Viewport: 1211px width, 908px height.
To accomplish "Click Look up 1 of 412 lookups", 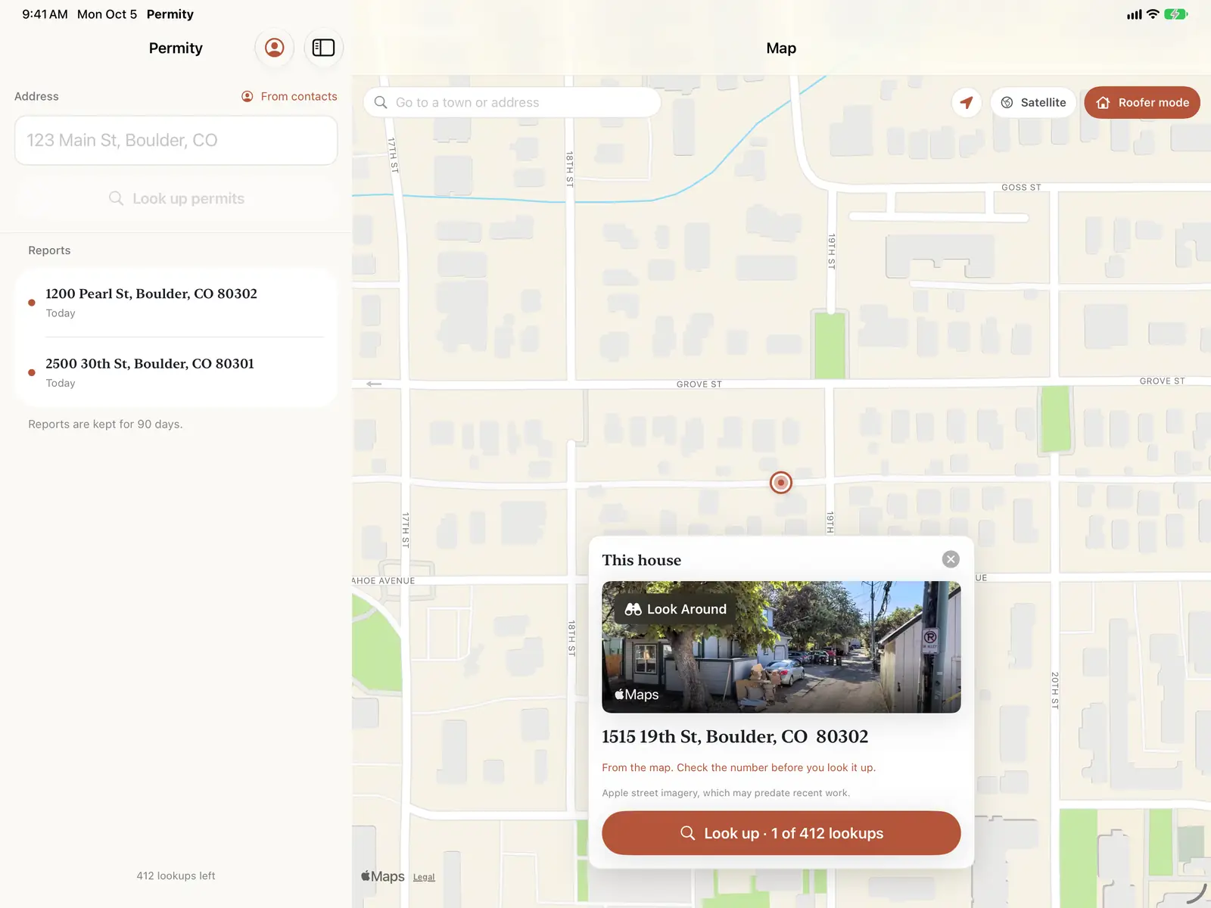I will click(x=781, y=833).
